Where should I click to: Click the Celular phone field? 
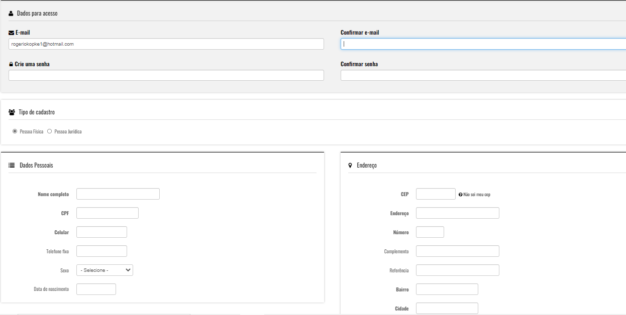tap(101, 232)
